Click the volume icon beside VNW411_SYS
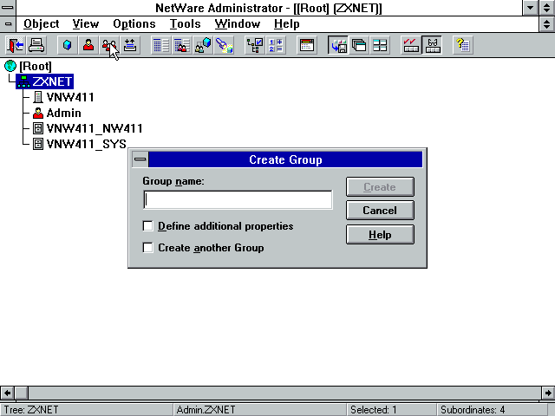Screen dimensions: 555x416 point(38,144)
